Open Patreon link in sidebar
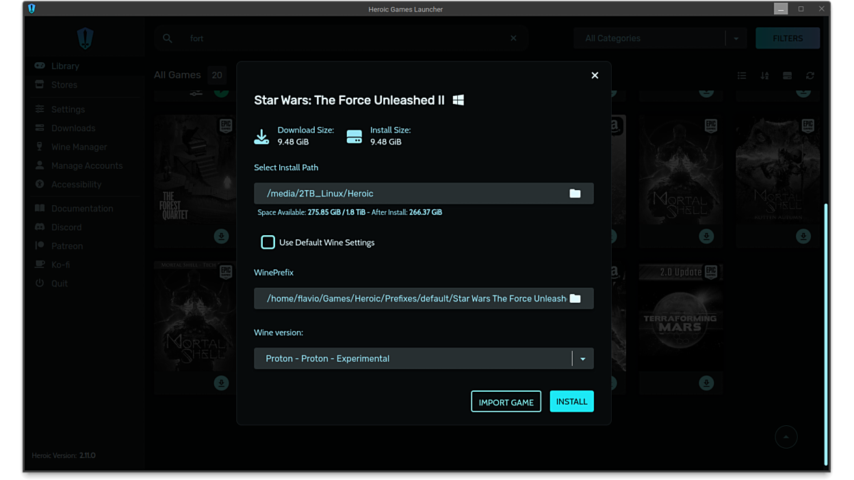Image resolution: width=854 pixels, height=480 pixels. click(x=67, y=246)
